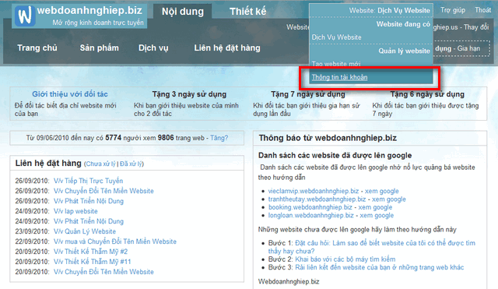Log out using Thoát link

pos(482,10)
